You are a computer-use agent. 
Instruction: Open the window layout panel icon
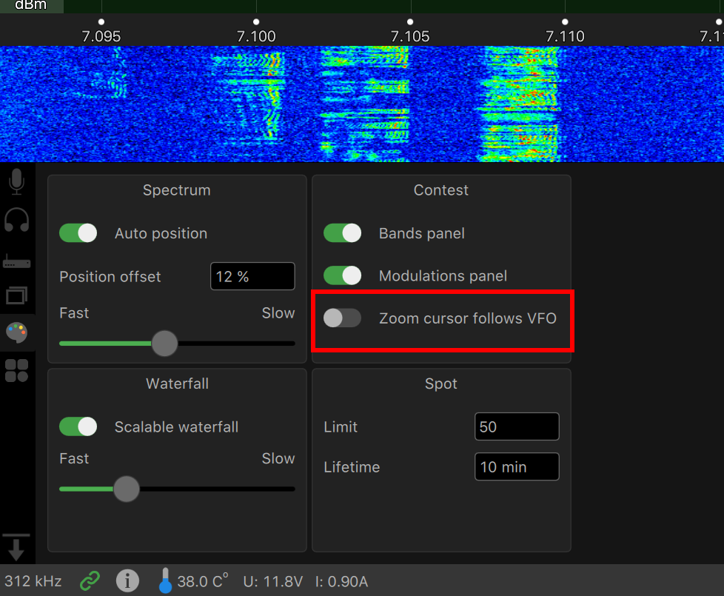point(17,295)
